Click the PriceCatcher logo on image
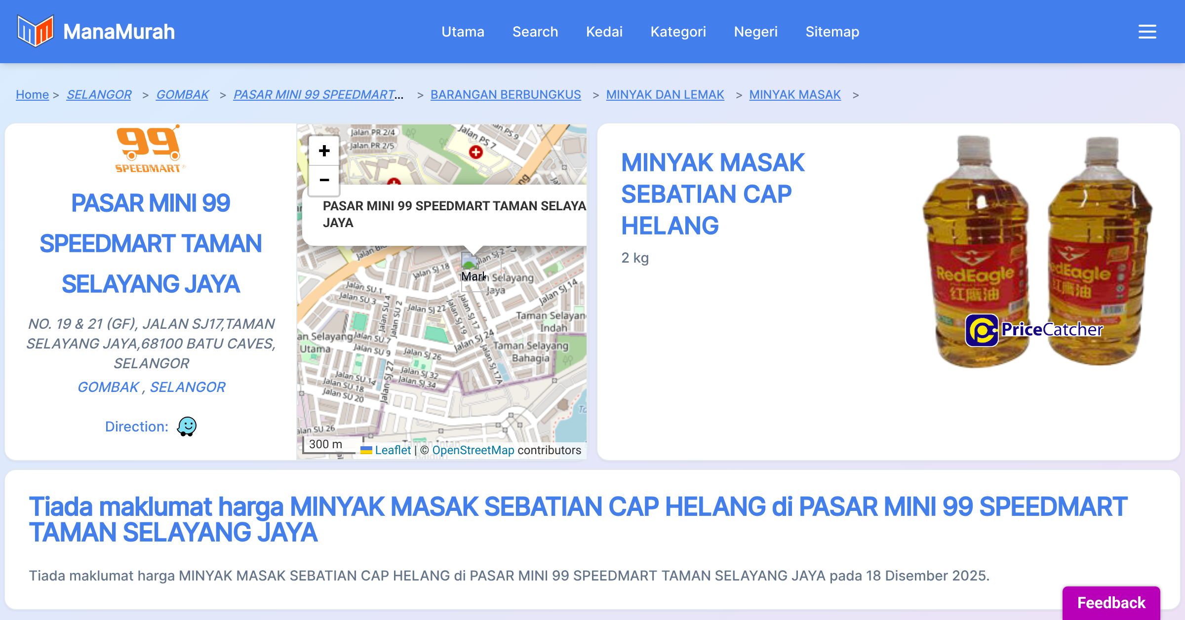1185x620 pixels. 1033,330
